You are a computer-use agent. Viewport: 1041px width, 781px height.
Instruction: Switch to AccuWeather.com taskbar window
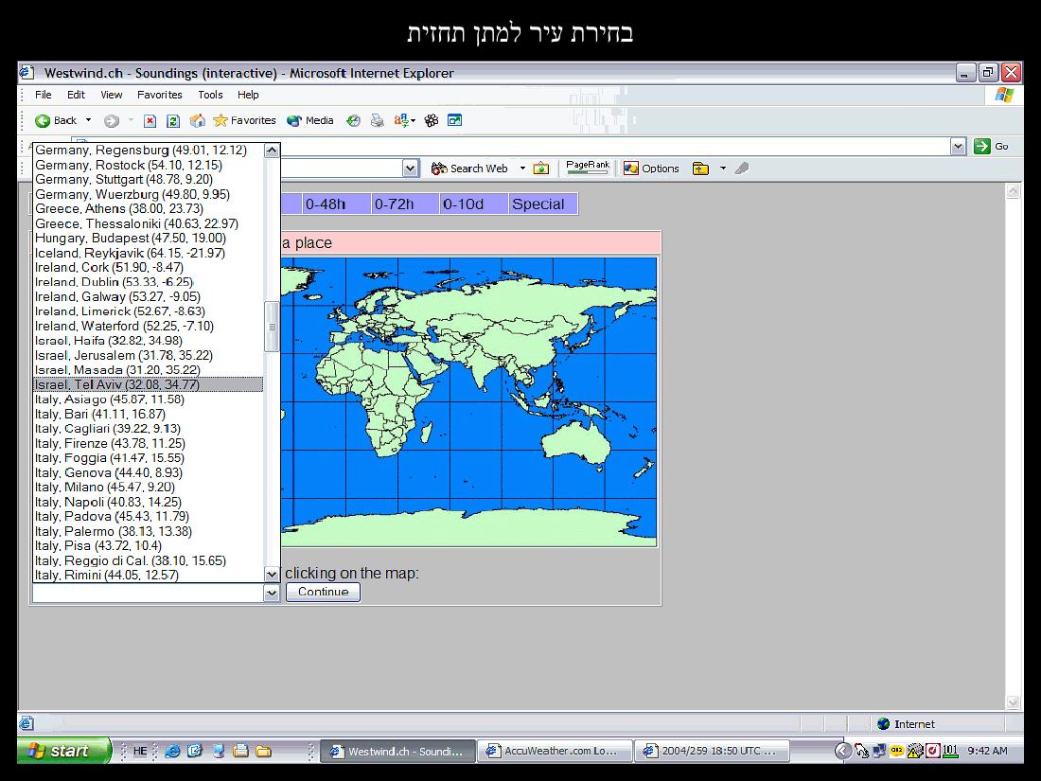554,751
